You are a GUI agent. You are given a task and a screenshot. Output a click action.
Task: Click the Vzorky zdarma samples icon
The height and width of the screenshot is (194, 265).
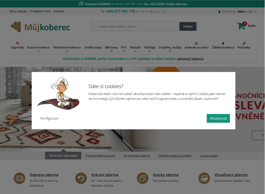[x=142, y=178]
